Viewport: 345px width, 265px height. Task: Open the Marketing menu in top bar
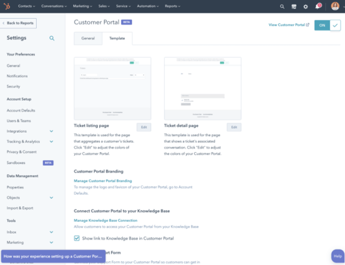(x=82, y=6)
